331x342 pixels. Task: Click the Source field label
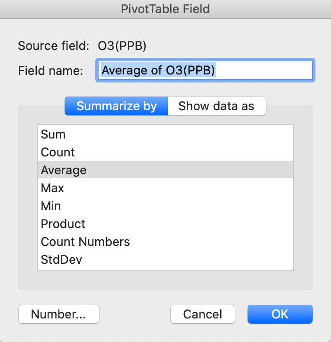tap(53, 46)
